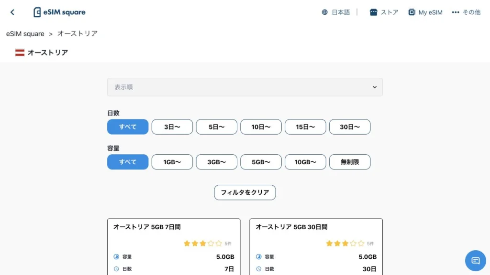
Task: Click フィルタをクリア button
Action: click(245, 192)
